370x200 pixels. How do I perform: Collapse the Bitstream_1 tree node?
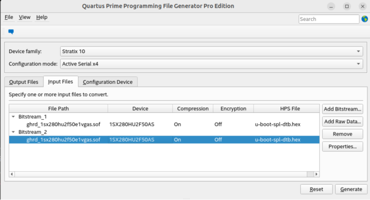pyautogui.click(x=13, y=117)
